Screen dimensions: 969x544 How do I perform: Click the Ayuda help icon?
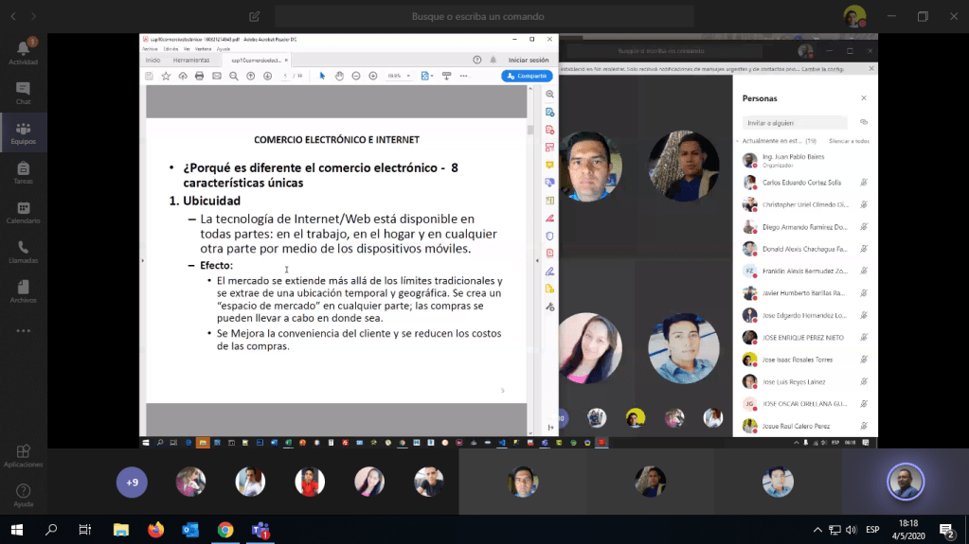click(23, 495)
